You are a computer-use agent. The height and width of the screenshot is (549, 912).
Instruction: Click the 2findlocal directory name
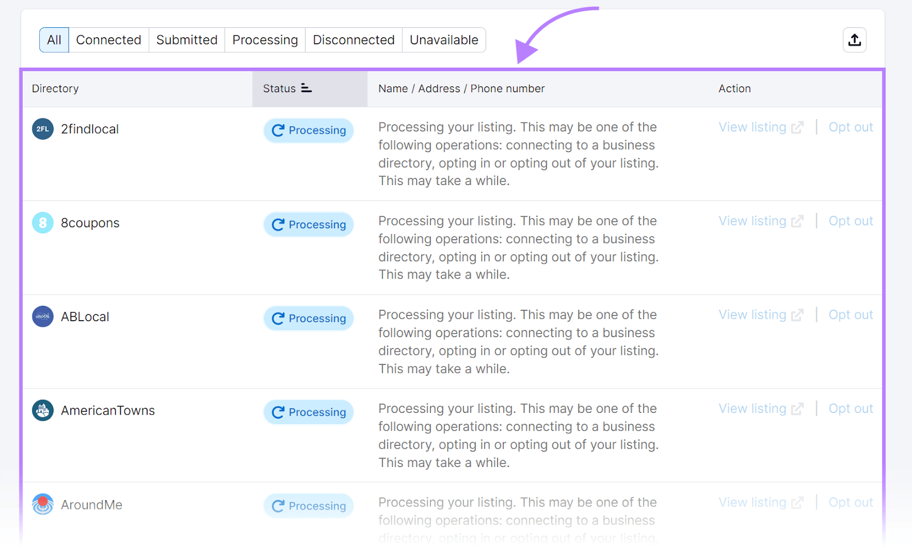pos(90,129)
